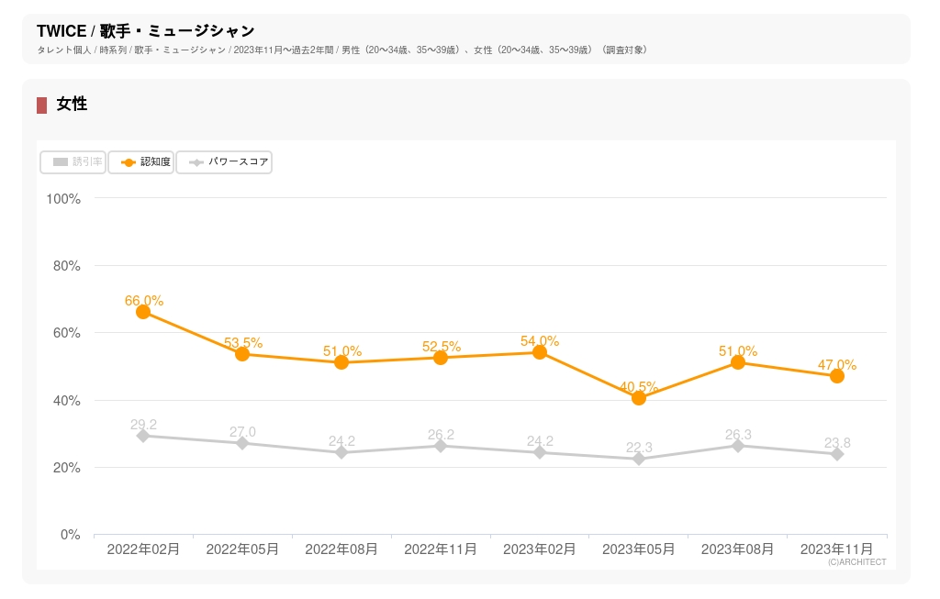Click the 26.3 power score diamond
Viewport: 940px width, 599px height.
click(x=738, y=446)
